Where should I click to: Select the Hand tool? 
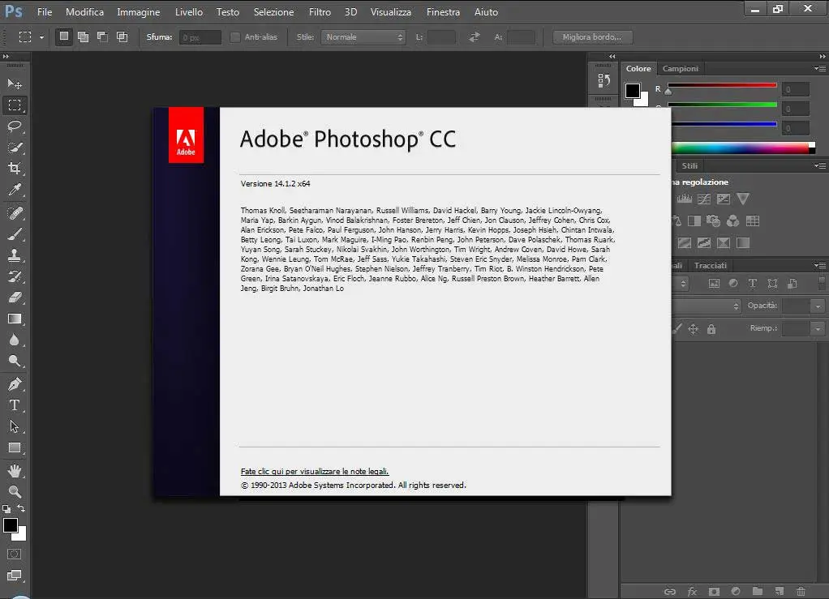[x=15, y=470]
